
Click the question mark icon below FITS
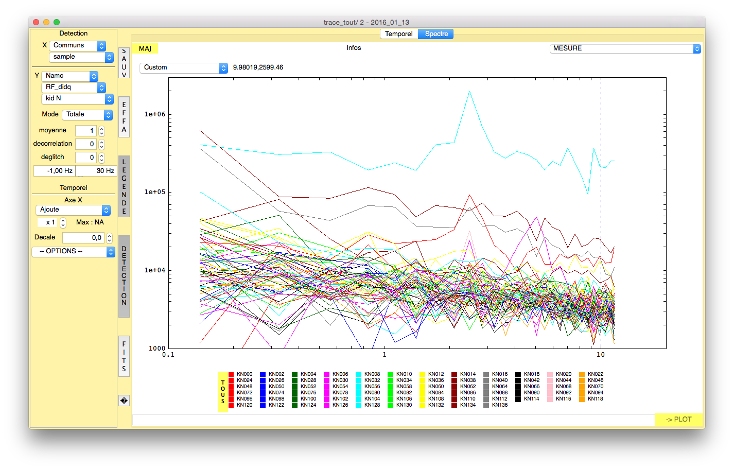tap(124, 401)
